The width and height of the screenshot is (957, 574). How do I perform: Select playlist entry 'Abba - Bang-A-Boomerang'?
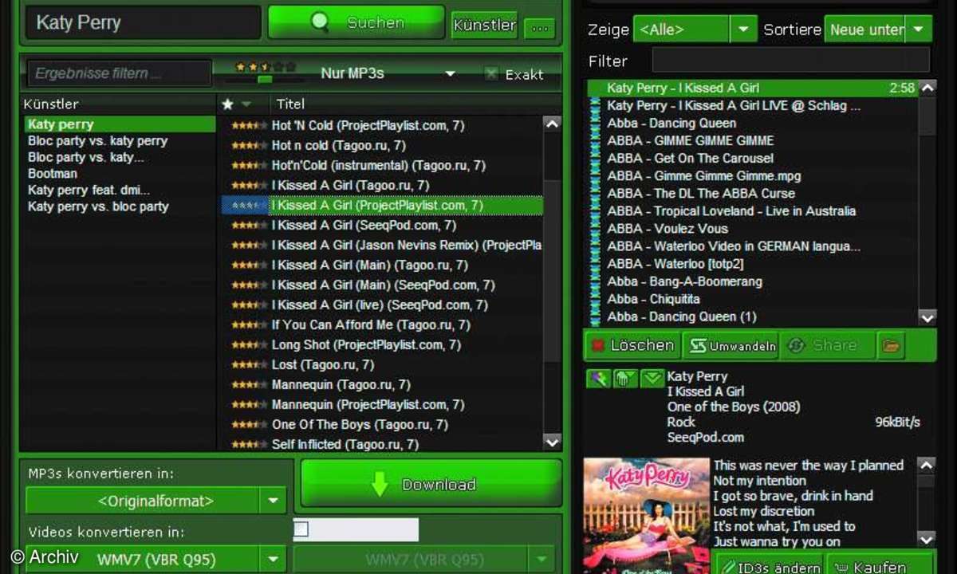pos(684,281)
